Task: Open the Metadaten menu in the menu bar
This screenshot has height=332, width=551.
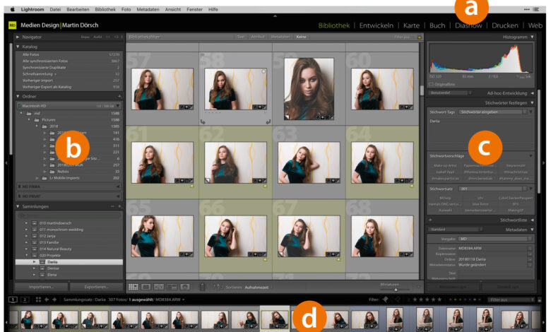Action: tap(148, 9)
